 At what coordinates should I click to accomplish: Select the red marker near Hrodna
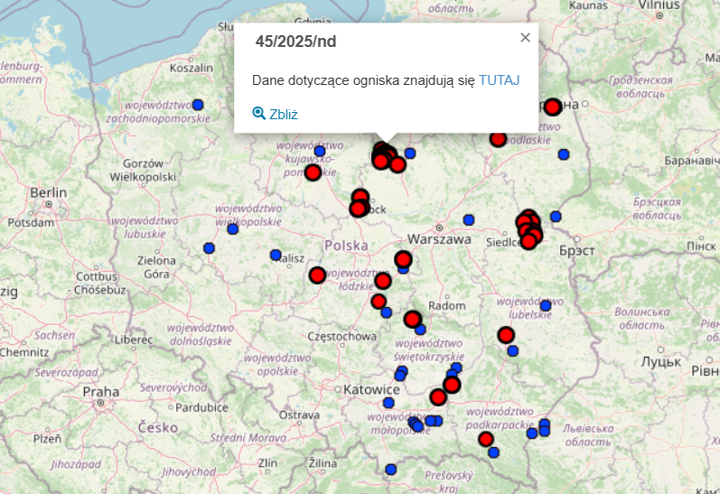tap(552, 107)
